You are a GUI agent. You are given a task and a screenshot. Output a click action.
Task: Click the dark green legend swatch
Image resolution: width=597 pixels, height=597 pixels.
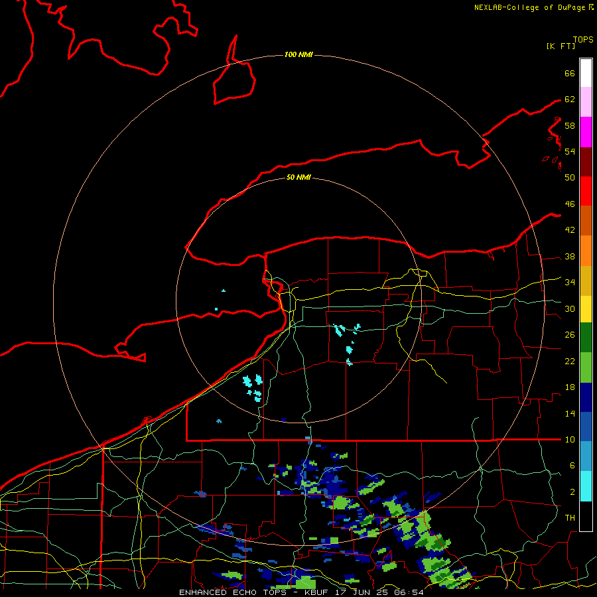pyautogui.click(x=586, y=338)
